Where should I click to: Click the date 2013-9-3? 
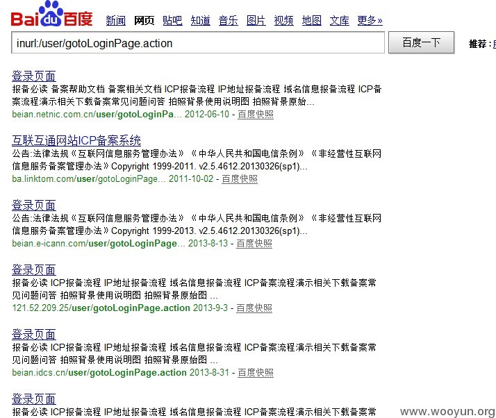click(x=210, y=308)
